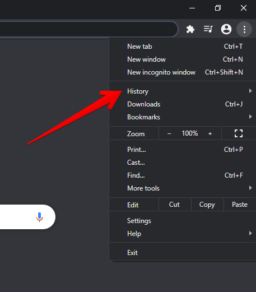This screenshot has width=256, height=292.
Task: Click the Paste button in Edit row
Action: click(x=240, y=205)
